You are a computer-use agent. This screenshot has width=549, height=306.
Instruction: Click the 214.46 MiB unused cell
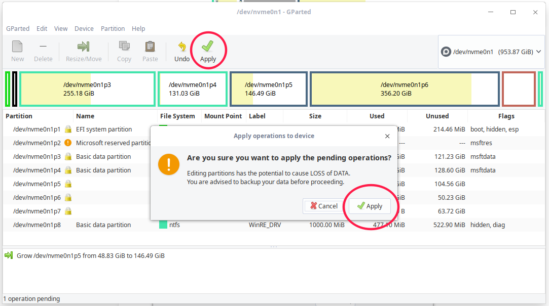[449, 129]
